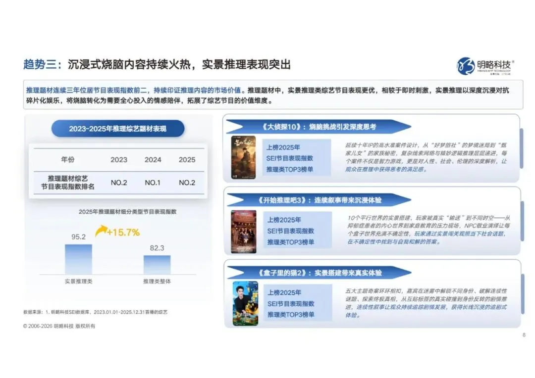
Task: Click the ranking box beside 大侦探10 poster
Action: [297, 157]
